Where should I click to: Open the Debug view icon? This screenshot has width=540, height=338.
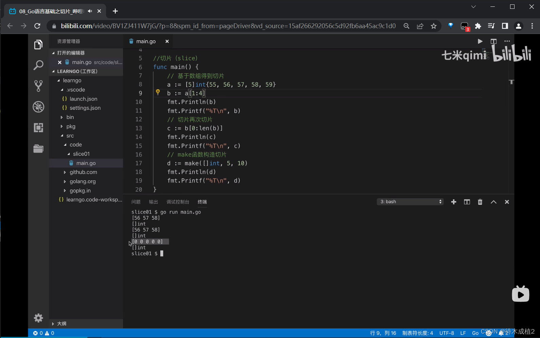click(x=38, y=107)
